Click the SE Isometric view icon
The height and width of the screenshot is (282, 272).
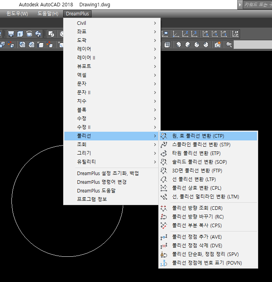(188, 45)
